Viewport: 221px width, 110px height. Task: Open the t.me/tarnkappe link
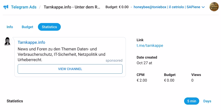150,46
